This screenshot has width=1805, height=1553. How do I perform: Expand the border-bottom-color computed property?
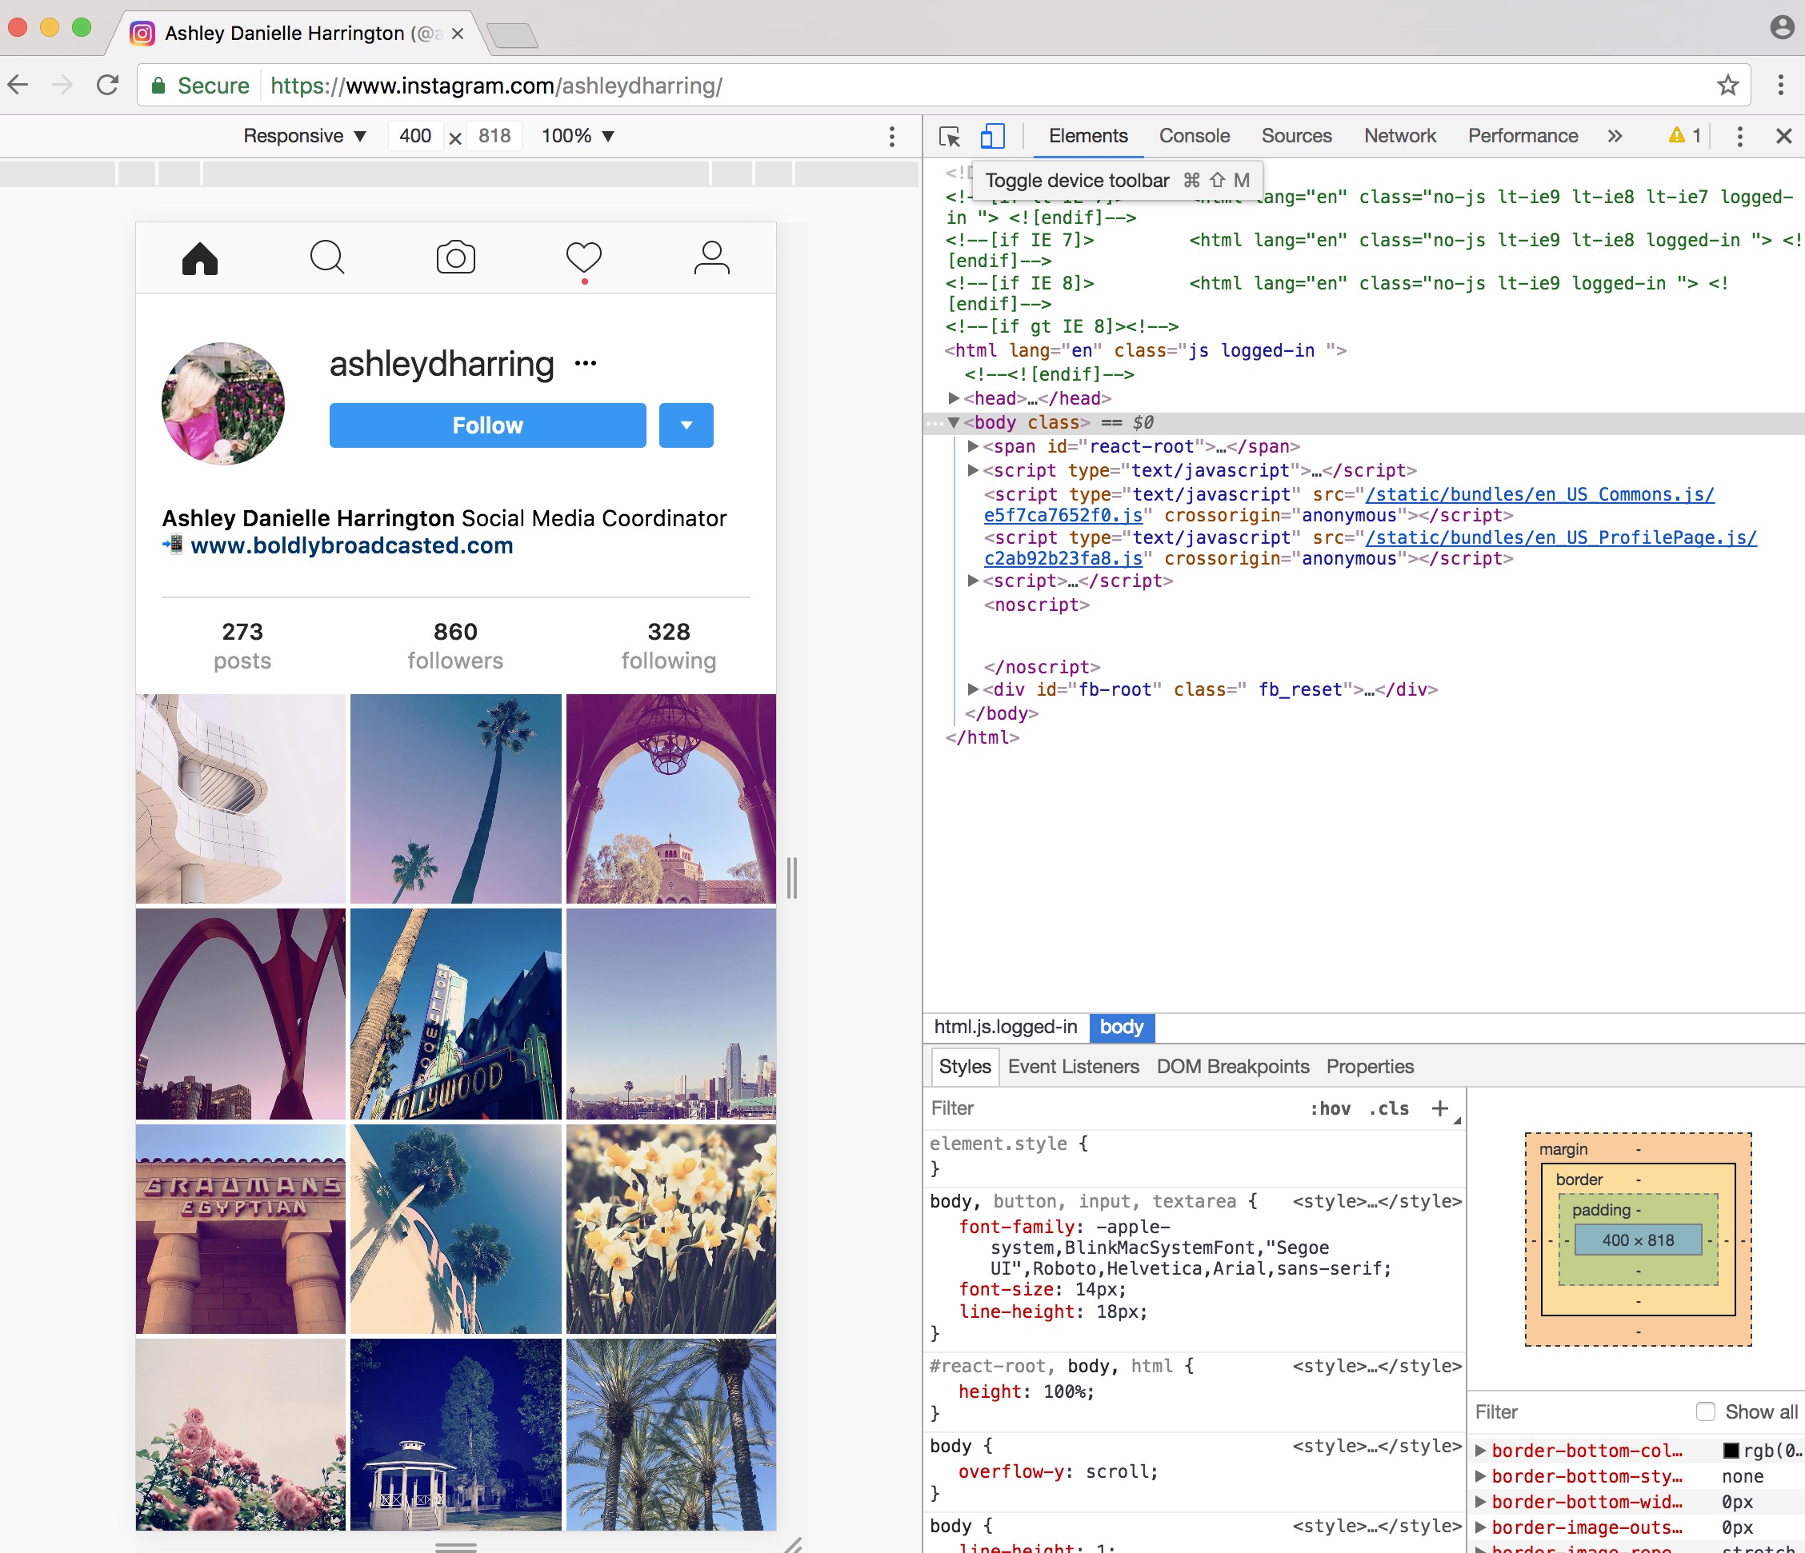(x=1480, y=1451)
